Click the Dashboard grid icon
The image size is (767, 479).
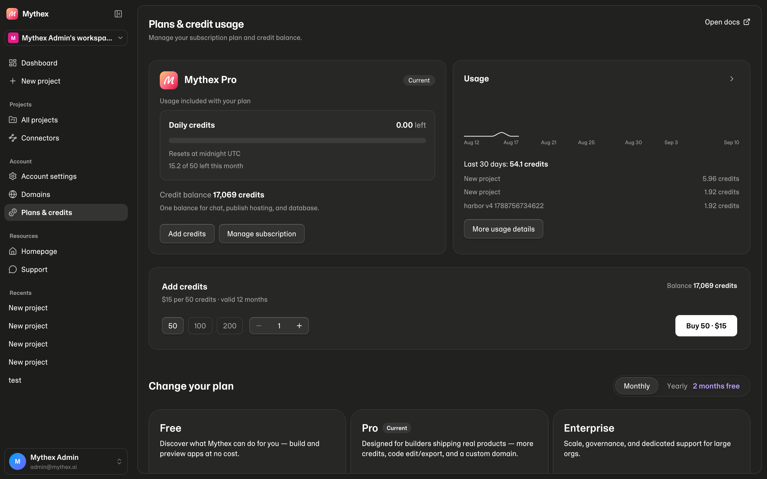point(13,63)
